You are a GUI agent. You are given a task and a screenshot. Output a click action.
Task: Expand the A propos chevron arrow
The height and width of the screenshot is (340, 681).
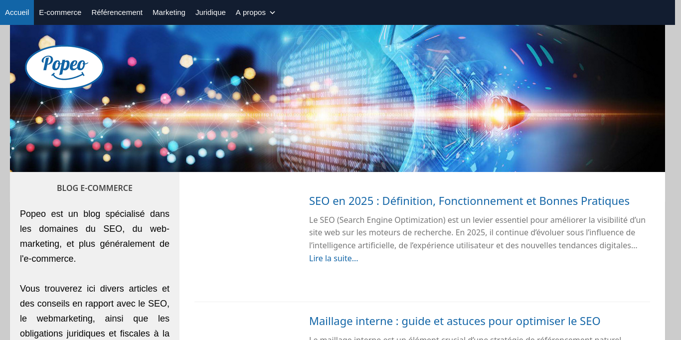coord(272,12)
